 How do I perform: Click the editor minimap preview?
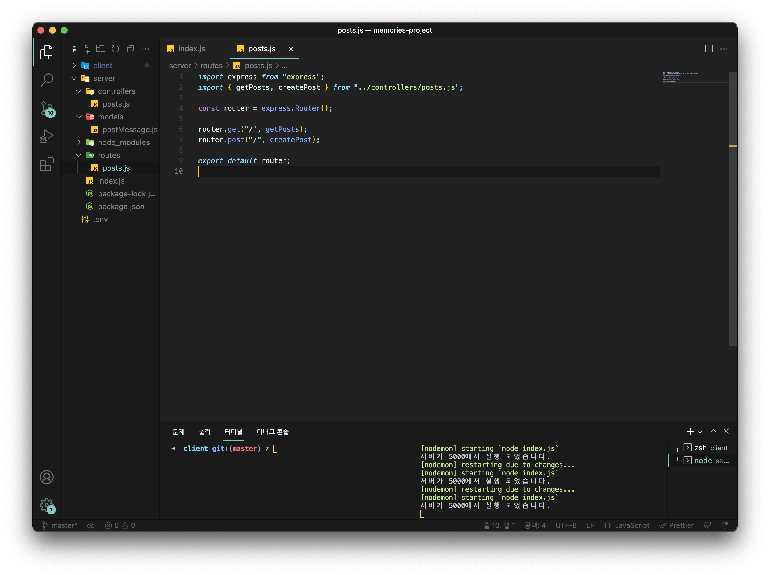point(695,77)
